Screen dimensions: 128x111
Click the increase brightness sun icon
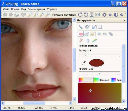(104, 15)
